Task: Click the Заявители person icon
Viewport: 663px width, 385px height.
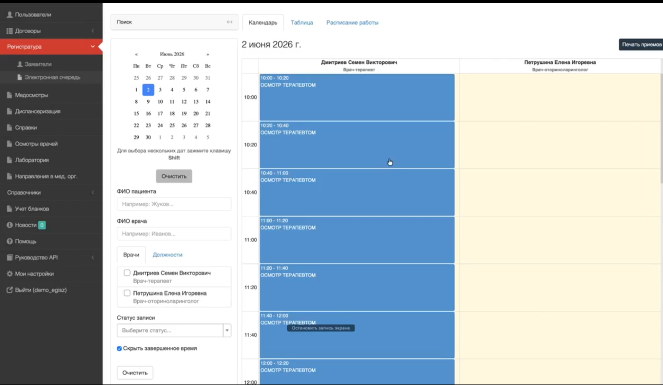Action: click(20, 64)
